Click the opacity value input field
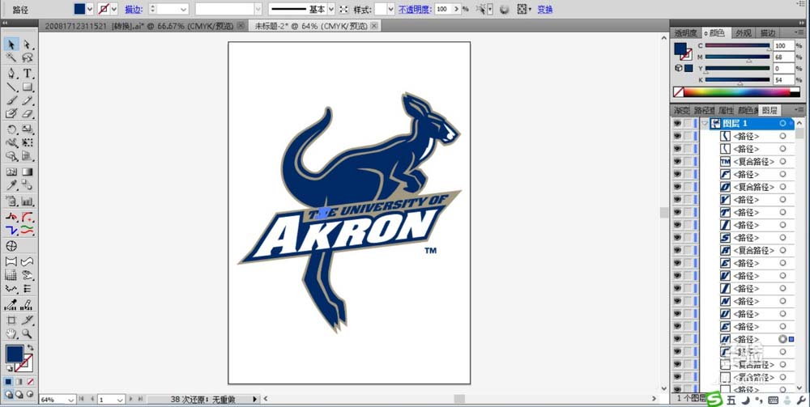This screenshot has height=407, width=810. (x=443, y=9)
